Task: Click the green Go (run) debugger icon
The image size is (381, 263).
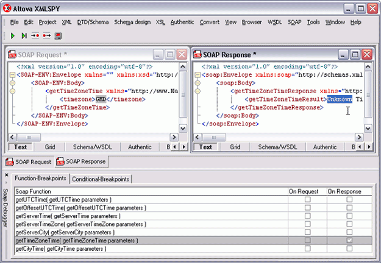Action: pos(13,36)
